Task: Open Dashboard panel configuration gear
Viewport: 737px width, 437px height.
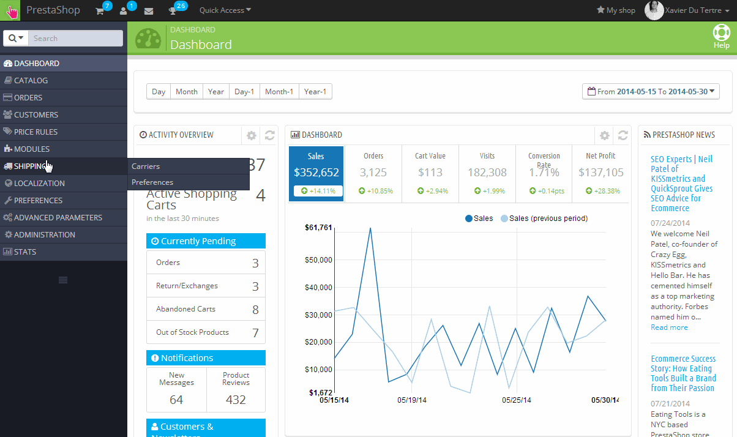Action: tap(604, 135)
